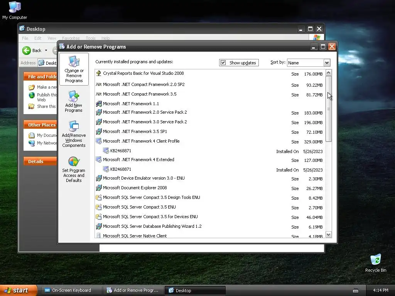Select 176.00MB size of Crystal Reports
Screen dimensions: 395x296
click(313, 74)
